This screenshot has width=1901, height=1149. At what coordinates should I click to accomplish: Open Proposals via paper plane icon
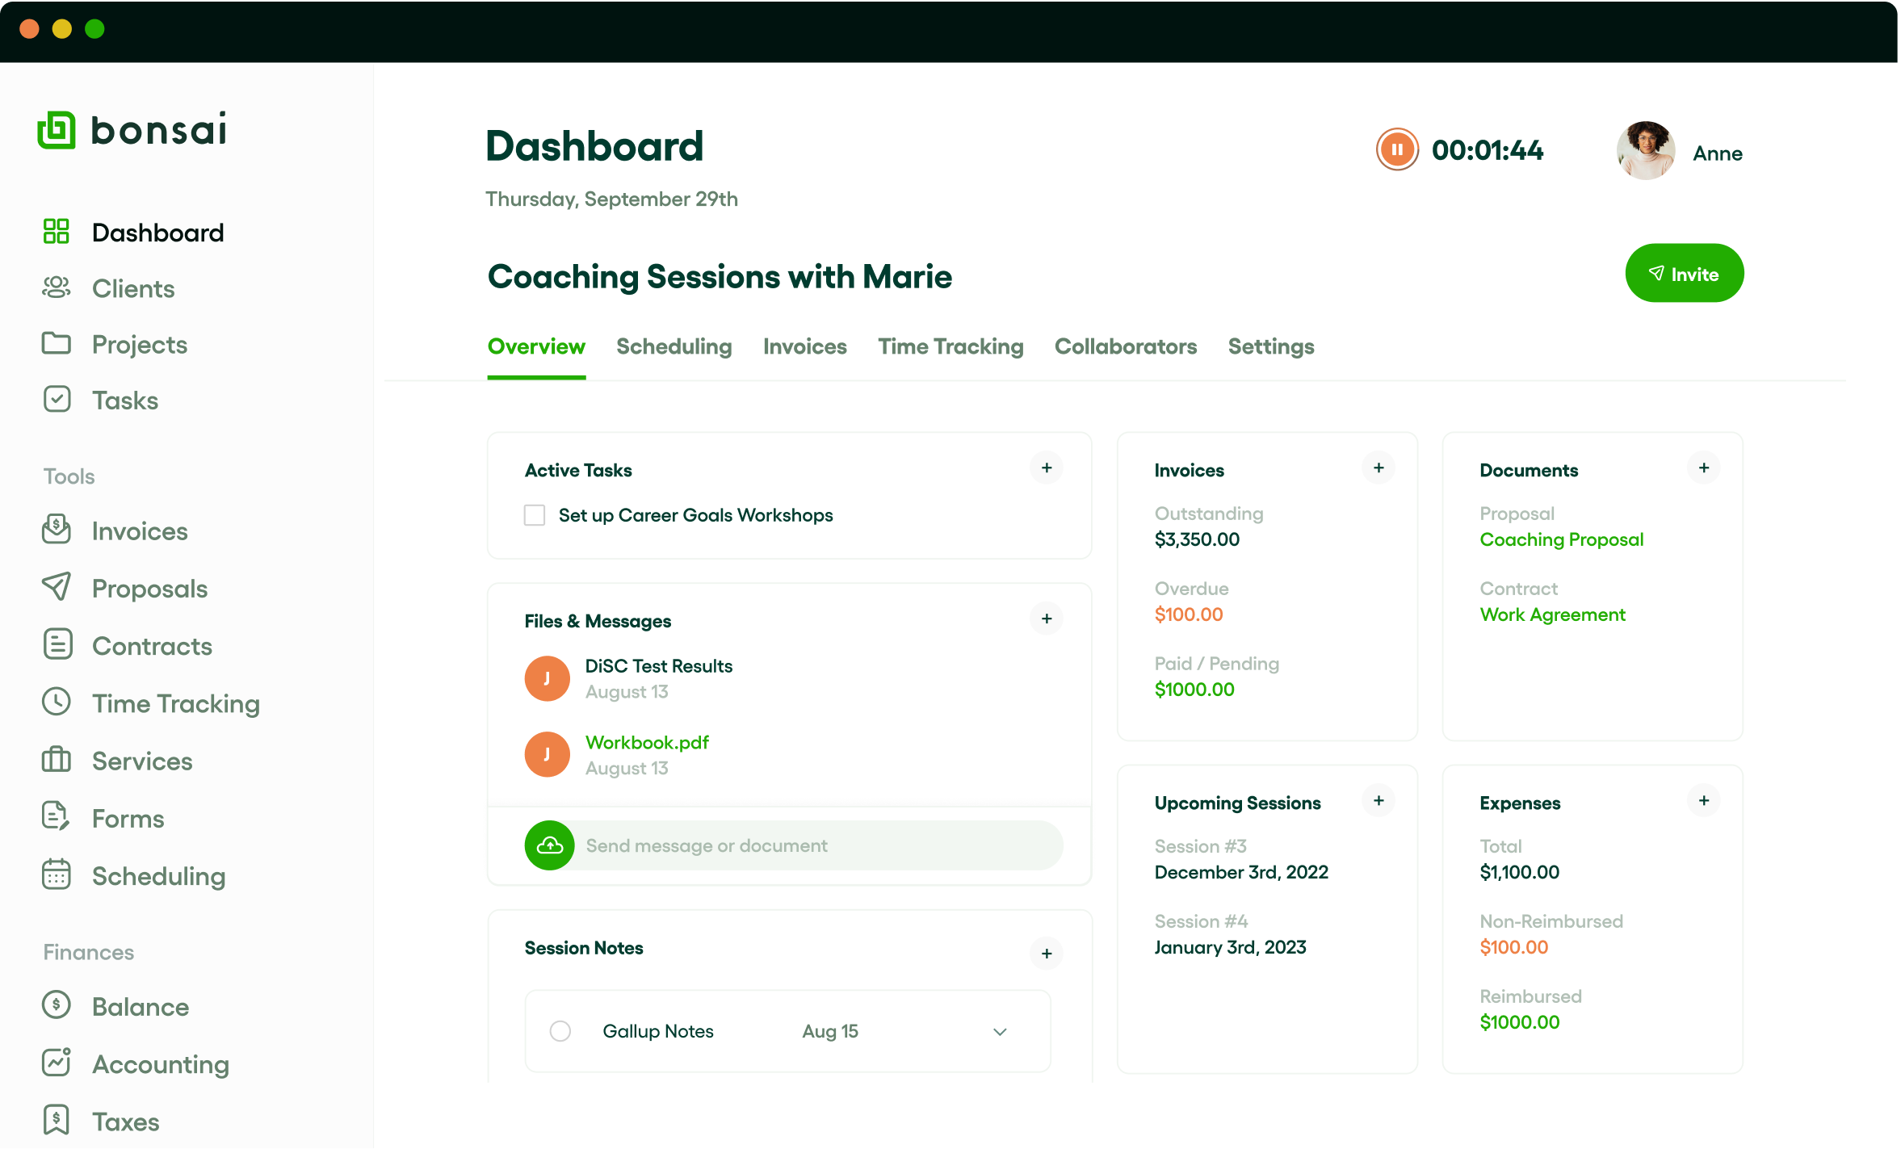(x=57, y=587)
